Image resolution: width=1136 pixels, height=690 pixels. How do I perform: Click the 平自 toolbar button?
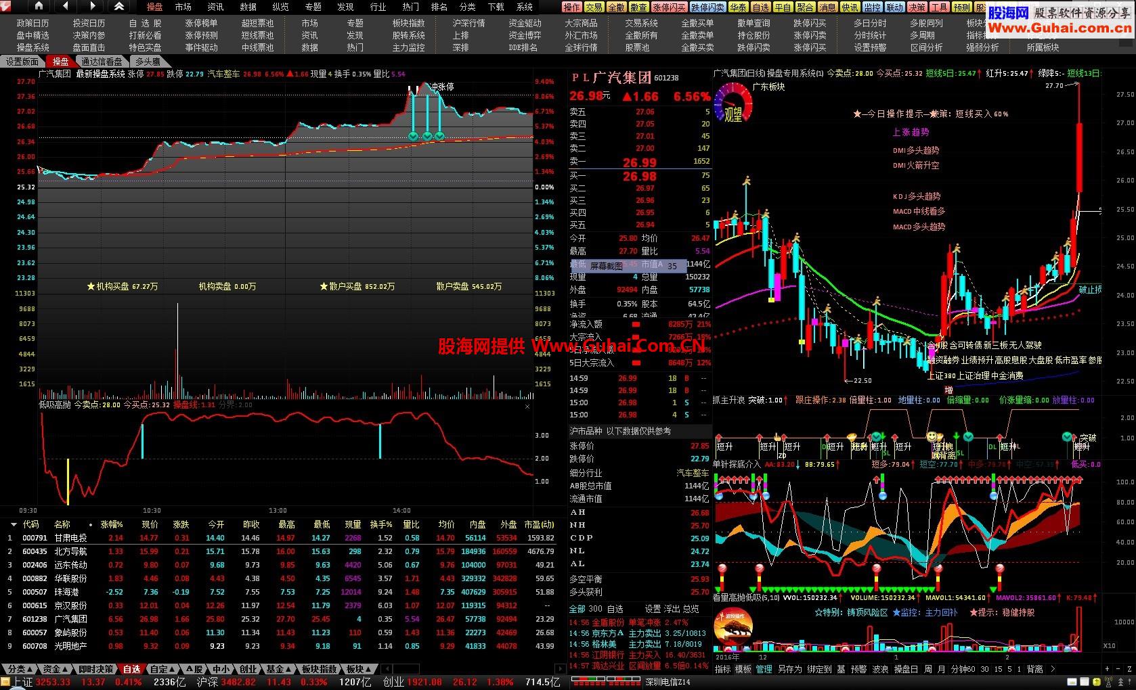click(783, 7)
